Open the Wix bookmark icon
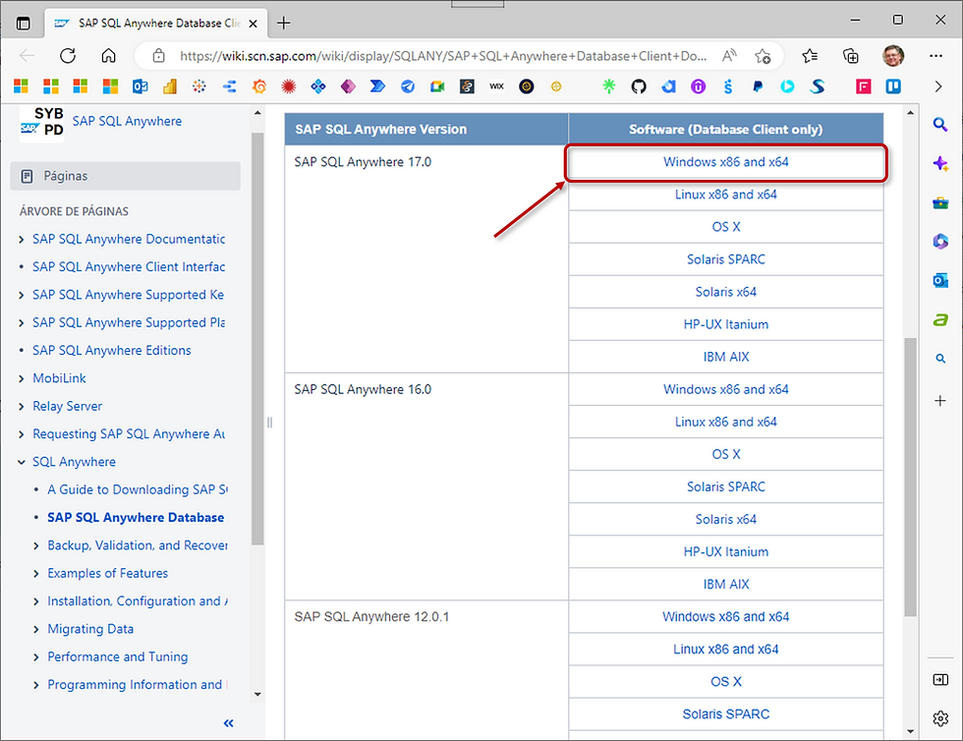The image size is (963, 741). [497, 86]
